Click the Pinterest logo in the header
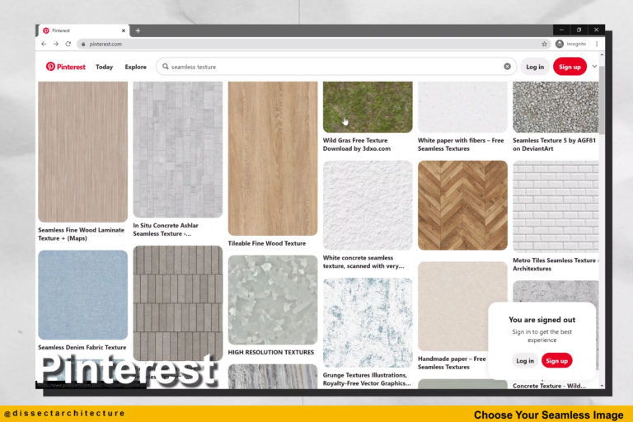The height and width of the screenshot is (422, 633). pos(65,67)
